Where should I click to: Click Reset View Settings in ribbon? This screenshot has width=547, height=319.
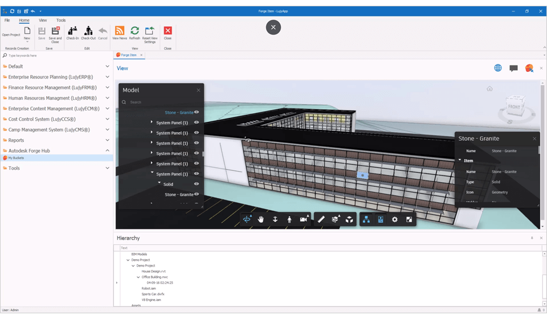[x=150, y=33]
